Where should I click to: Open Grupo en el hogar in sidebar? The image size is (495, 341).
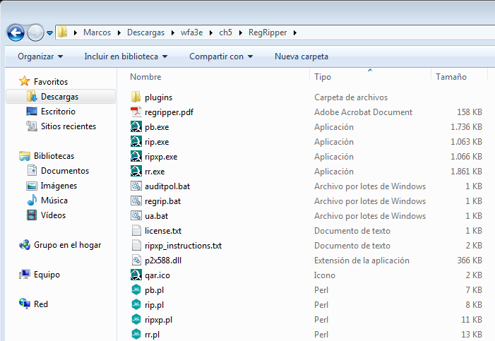click(x=67, y=245)
